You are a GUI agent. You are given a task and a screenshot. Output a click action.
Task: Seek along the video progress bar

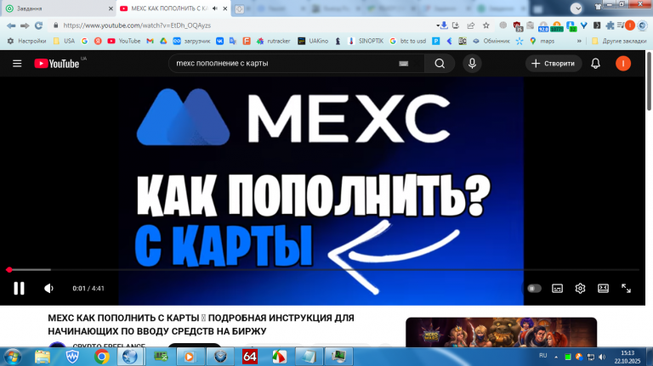click(323, 270)
